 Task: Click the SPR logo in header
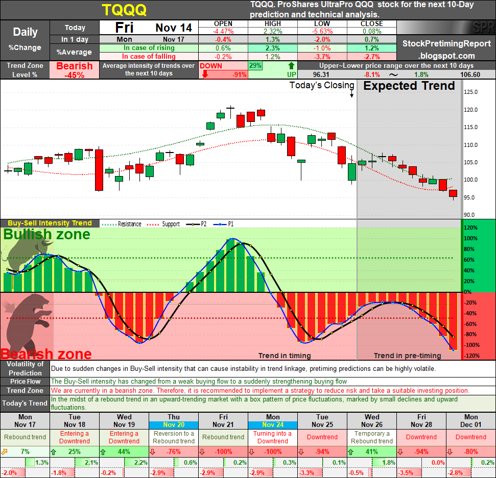tap(484, 28)
